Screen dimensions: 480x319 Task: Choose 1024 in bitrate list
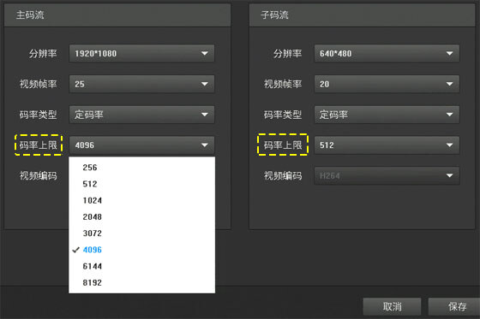[x=141, y=200]
